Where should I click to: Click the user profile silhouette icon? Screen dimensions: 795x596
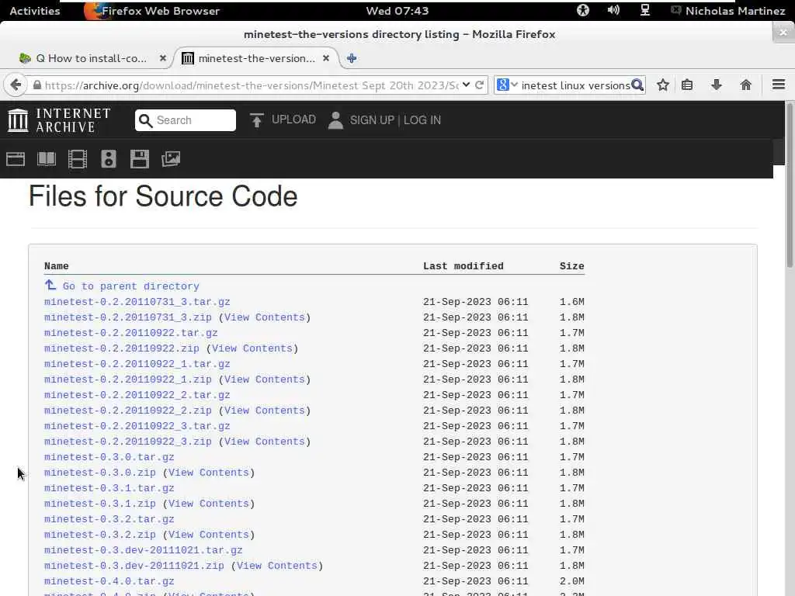pos(335,120)
